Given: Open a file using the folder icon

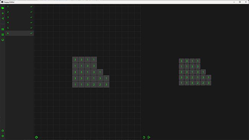Looking at the screenshot, I should 3,8.
